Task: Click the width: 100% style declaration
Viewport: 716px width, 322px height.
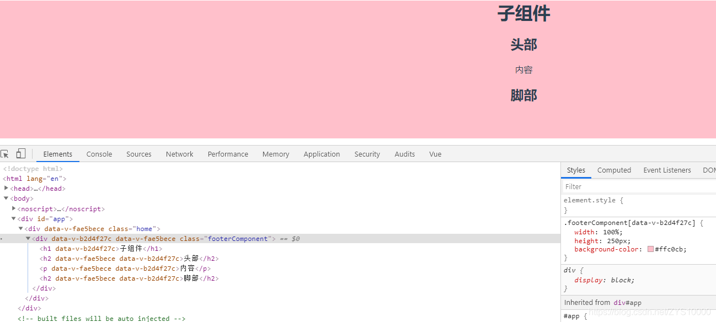Action: (x=599, y=232)
